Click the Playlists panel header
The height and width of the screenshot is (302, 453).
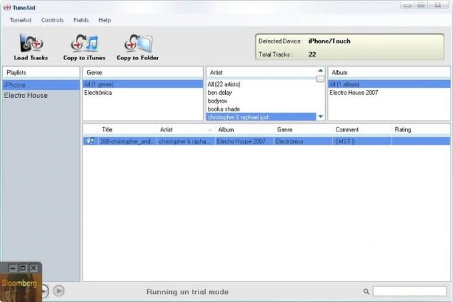41,73
